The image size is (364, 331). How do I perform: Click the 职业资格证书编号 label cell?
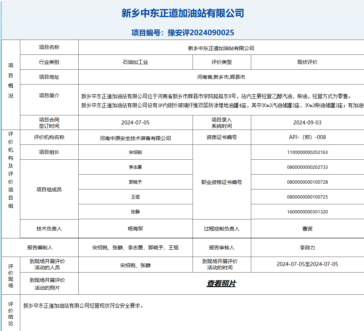point(222,182)
